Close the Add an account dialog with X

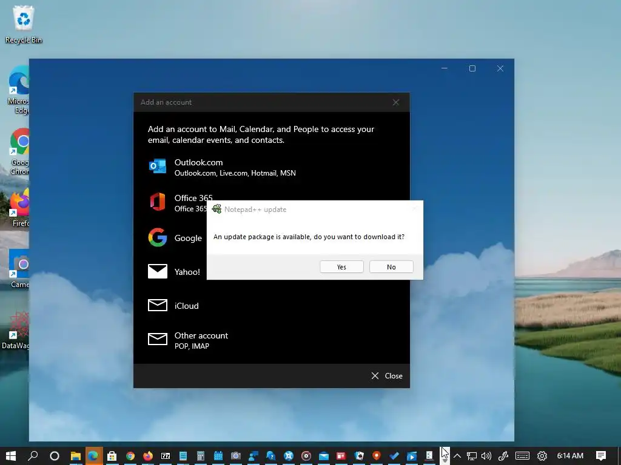pos(395,102)
